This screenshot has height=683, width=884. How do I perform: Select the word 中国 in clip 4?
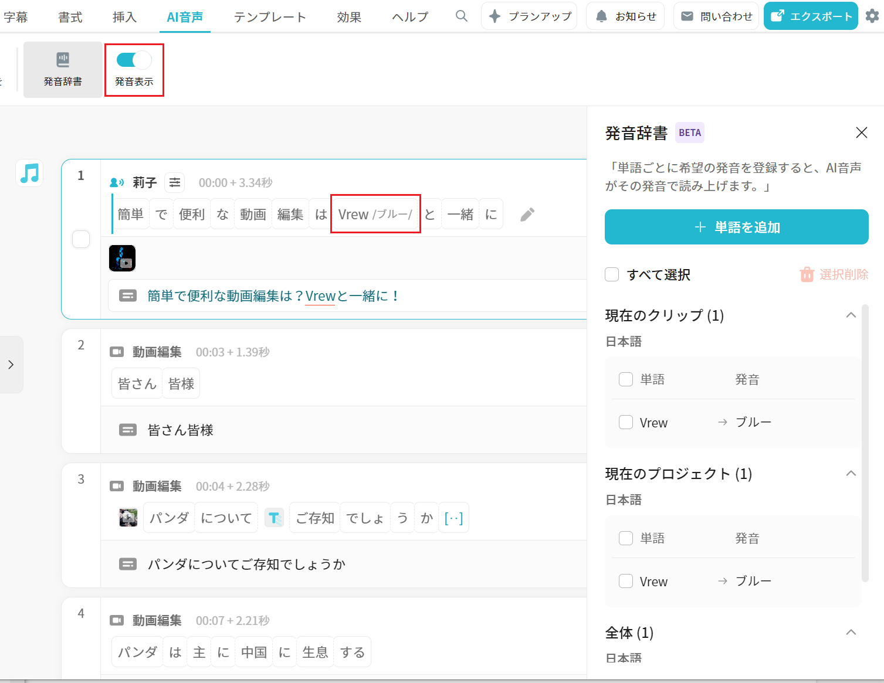pos(254,652)
